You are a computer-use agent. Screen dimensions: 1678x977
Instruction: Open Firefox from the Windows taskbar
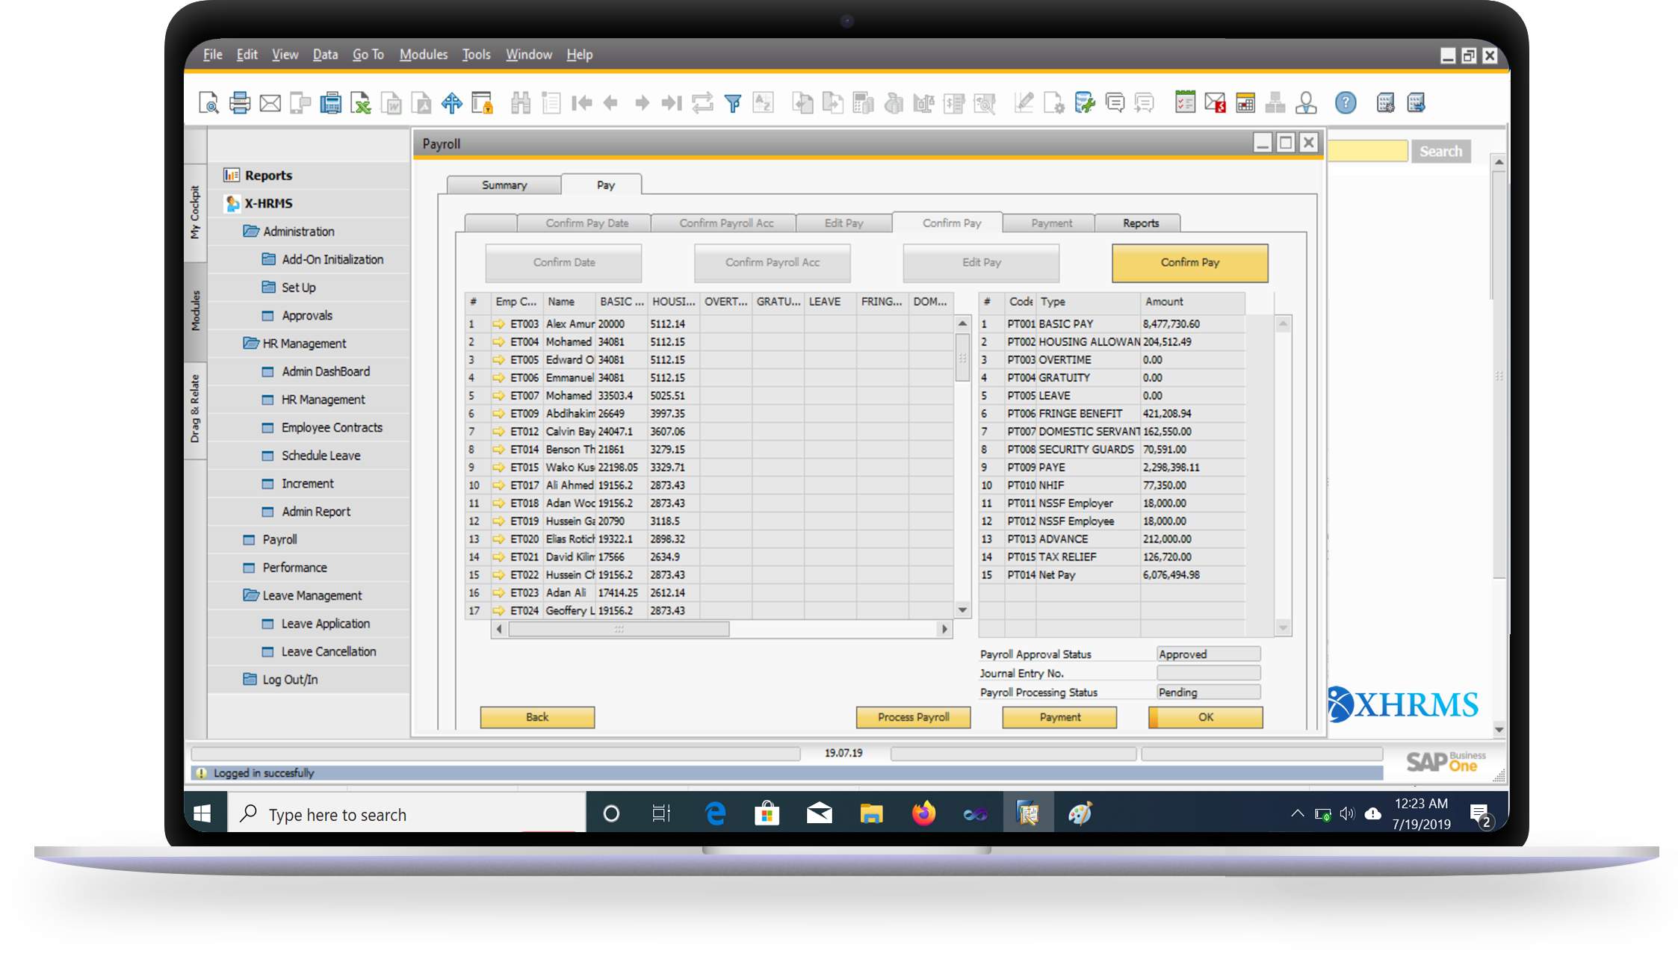pyautogui.click(x=923, y=813)
